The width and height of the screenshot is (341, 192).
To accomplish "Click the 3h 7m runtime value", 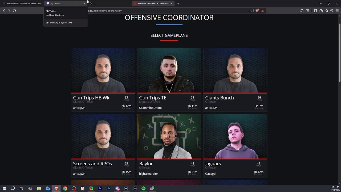I will tap(259, 106).
